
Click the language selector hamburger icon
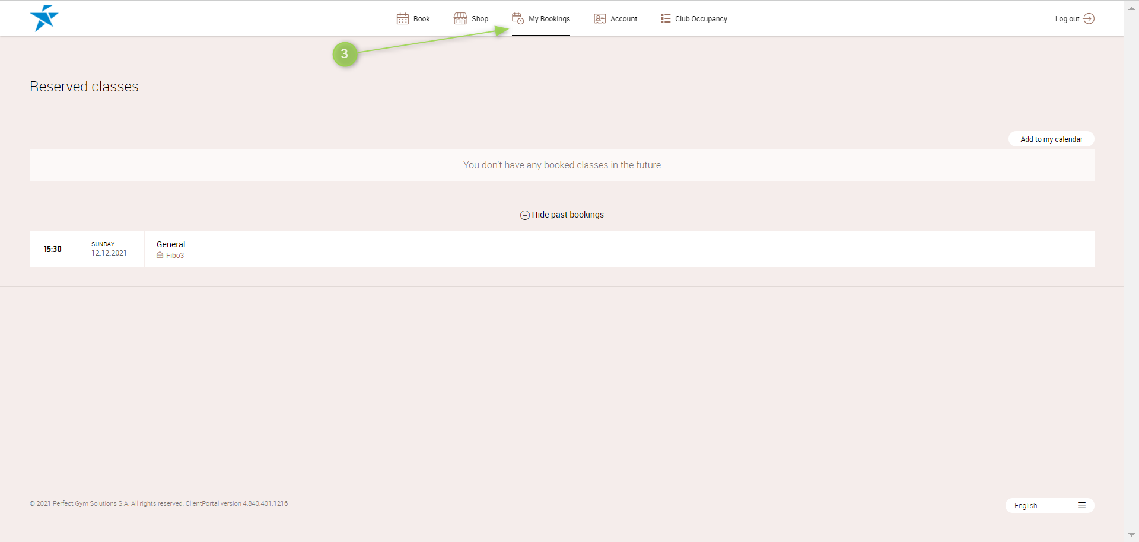tap(1082, 506)
